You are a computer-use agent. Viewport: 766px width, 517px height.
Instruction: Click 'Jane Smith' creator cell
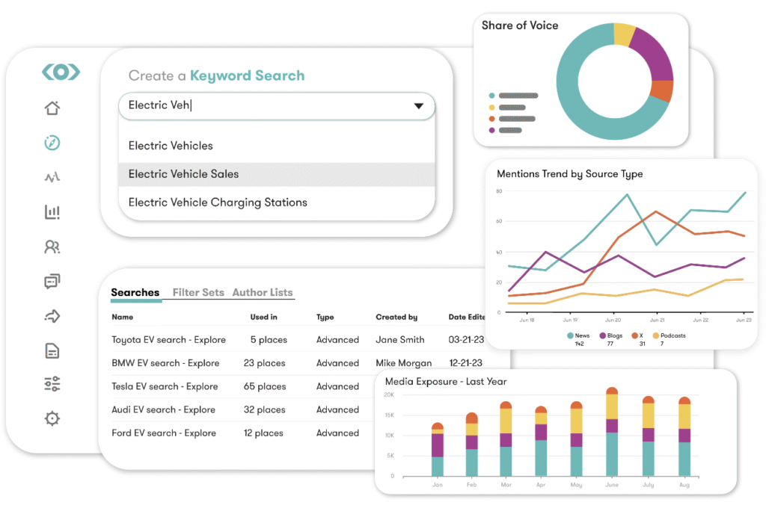click(x=400, y=340)
